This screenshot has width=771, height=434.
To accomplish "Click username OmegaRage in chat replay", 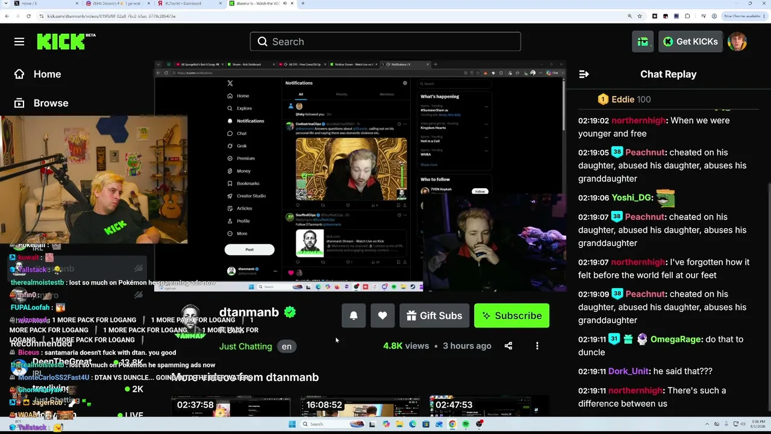I will (x=676, y=339).
